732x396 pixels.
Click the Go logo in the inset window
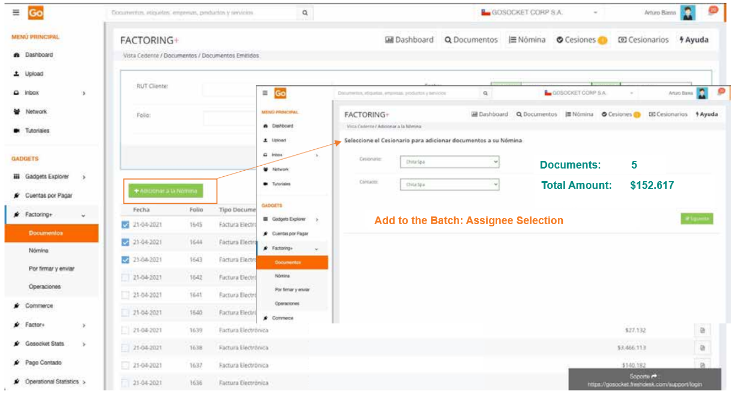280,94
